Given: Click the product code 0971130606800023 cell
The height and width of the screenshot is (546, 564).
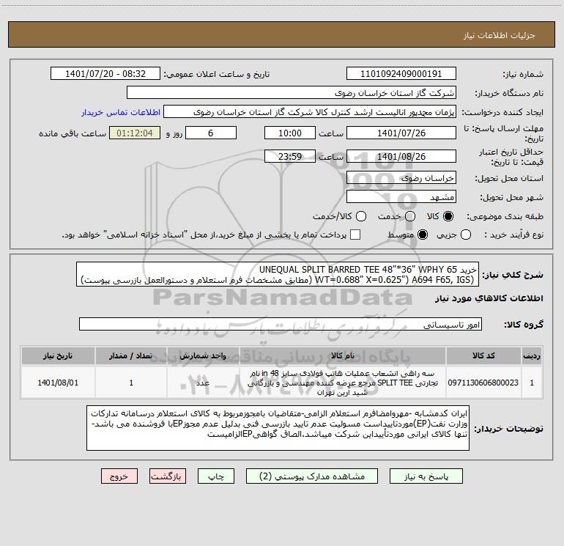Looking at the screenshot, I should [483, 383].
